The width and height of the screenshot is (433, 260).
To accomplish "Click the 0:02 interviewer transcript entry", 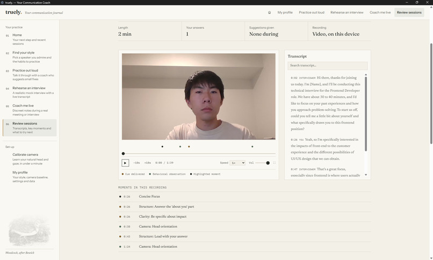I will 326,103.
